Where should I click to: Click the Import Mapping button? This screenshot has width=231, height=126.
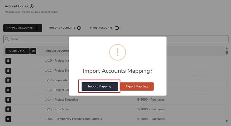click(x=100, y=86)
